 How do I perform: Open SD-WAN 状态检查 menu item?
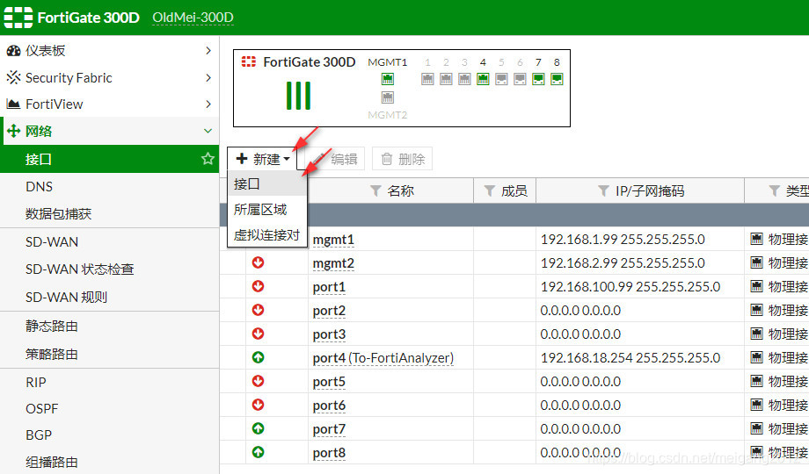[109, 269]
